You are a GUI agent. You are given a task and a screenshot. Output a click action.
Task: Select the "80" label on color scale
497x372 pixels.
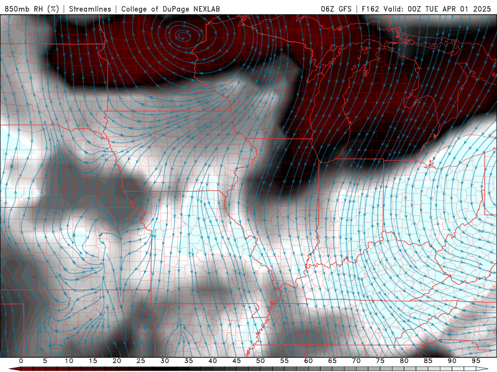pyautogui.click(x=404, y=361)
